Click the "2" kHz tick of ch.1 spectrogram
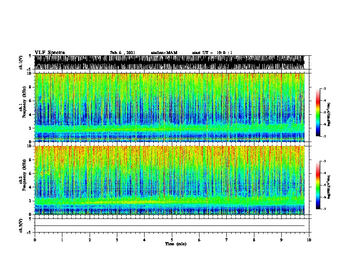 tap(30, 128)
